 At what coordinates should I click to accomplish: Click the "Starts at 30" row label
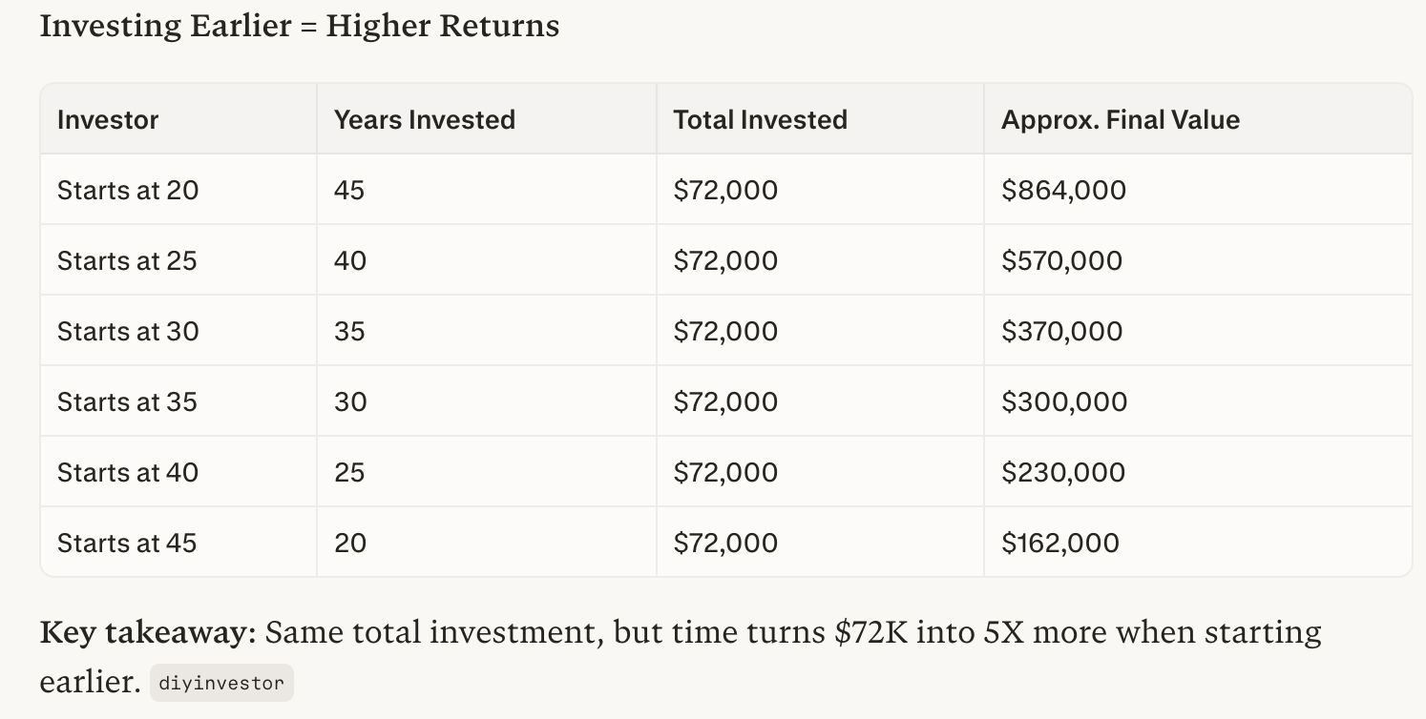click(x=128, y=332)
